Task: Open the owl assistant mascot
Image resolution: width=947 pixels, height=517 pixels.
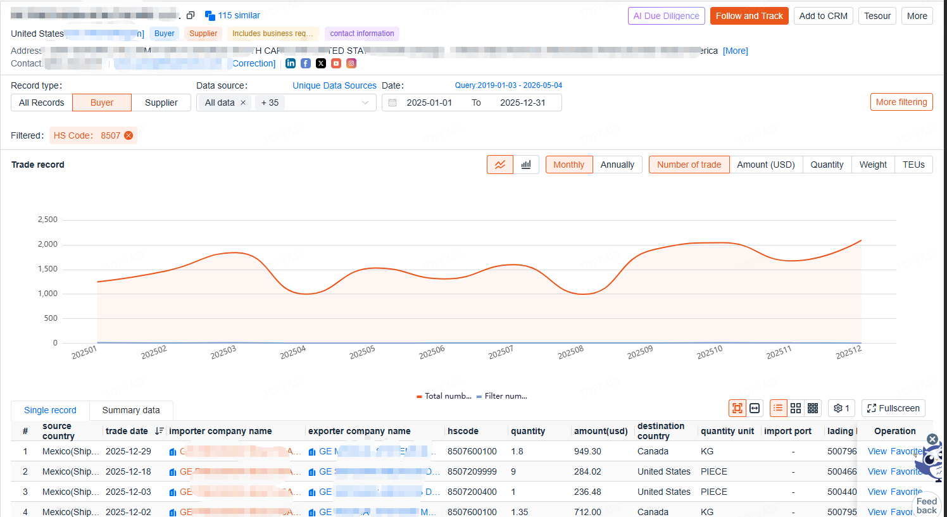Action: tap(931, 462)
